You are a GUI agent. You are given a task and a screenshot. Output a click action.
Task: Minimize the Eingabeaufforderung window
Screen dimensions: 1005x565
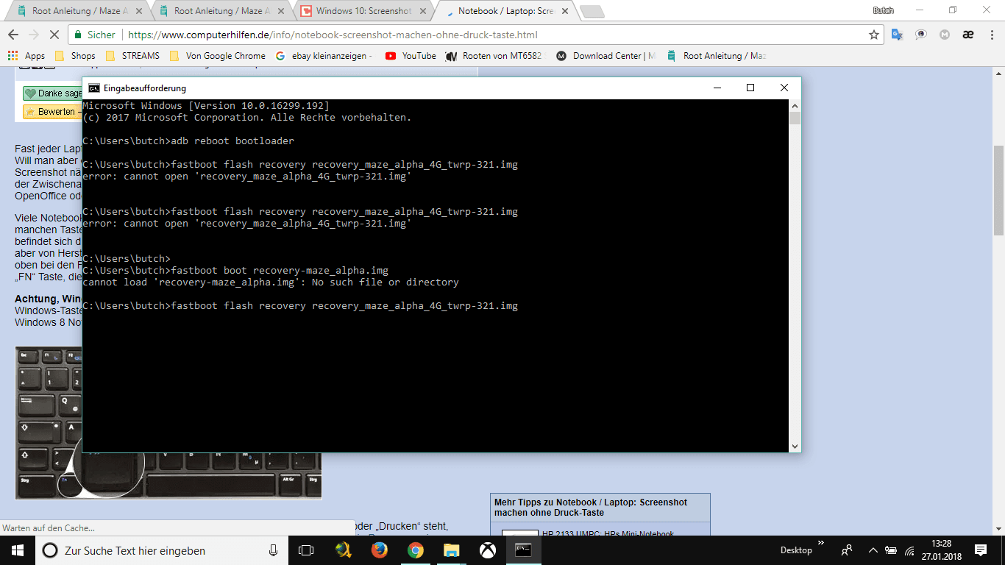717,88
